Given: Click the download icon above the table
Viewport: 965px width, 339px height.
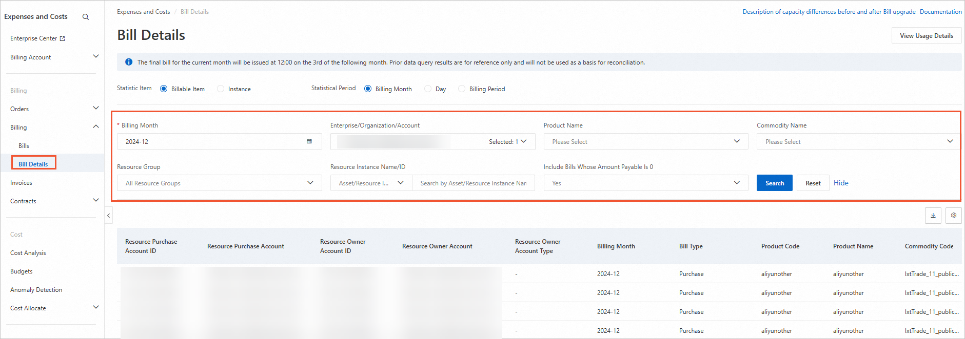Looking at the screenshot, I should coord(933,216).
